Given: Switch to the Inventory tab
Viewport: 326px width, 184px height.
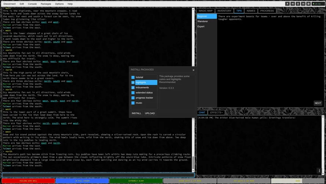Looking at the screenshot, I should pyautogui.click(x=224, y=11).
